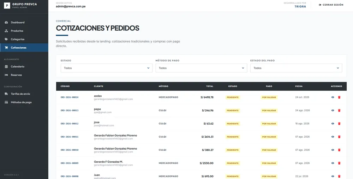Delete order ORD-2026-00011
This screenshot has width=353, height=179.
click(339, 137)
